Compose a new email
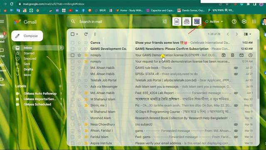Screen dimensions: 266x150 point(27,36)
